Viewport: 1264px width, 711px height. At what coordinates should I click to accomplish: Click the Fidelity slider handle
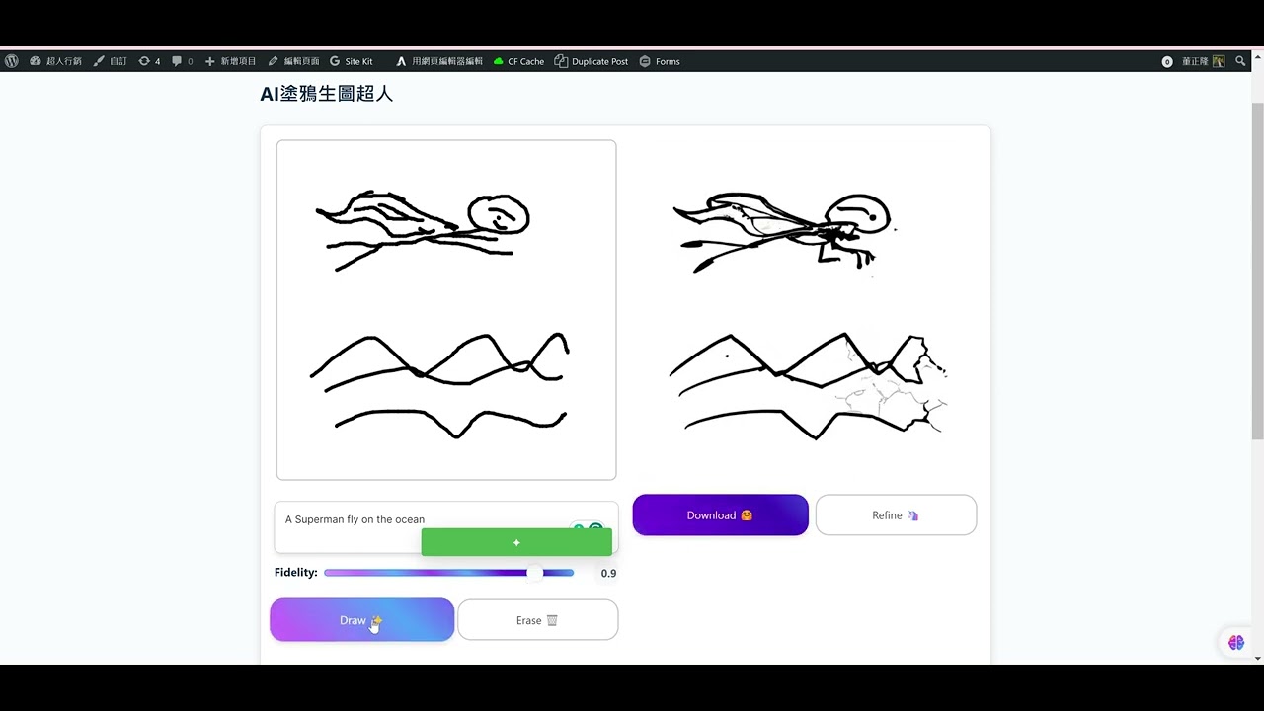coord(534,573)
